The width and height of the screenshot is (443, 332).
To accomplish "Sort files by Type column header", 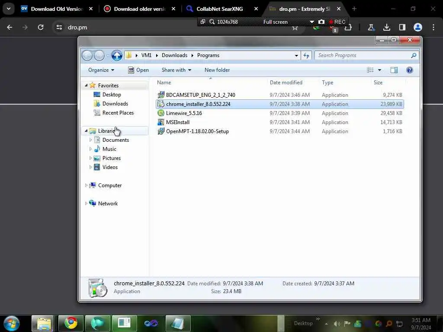I will [x=327, y=83].
